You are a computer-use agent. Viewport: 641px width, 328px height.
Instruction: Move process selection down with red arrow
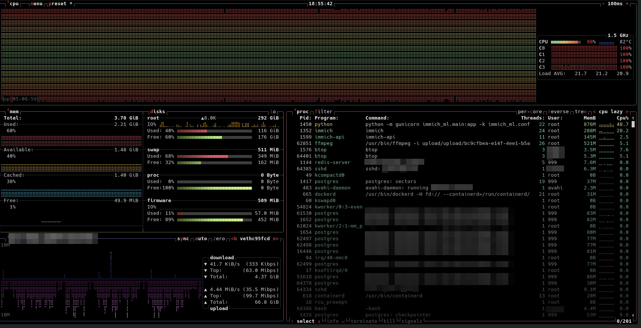click(x=319, y=321)
